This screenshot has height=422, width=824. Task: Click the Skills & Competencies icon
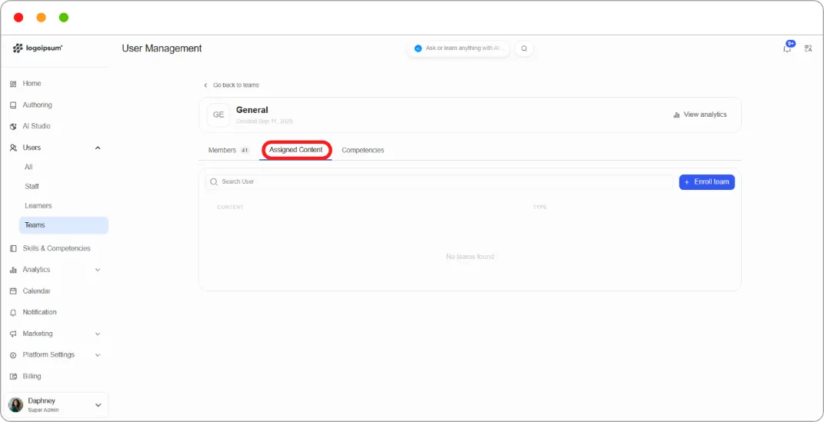tap(13, 248)
